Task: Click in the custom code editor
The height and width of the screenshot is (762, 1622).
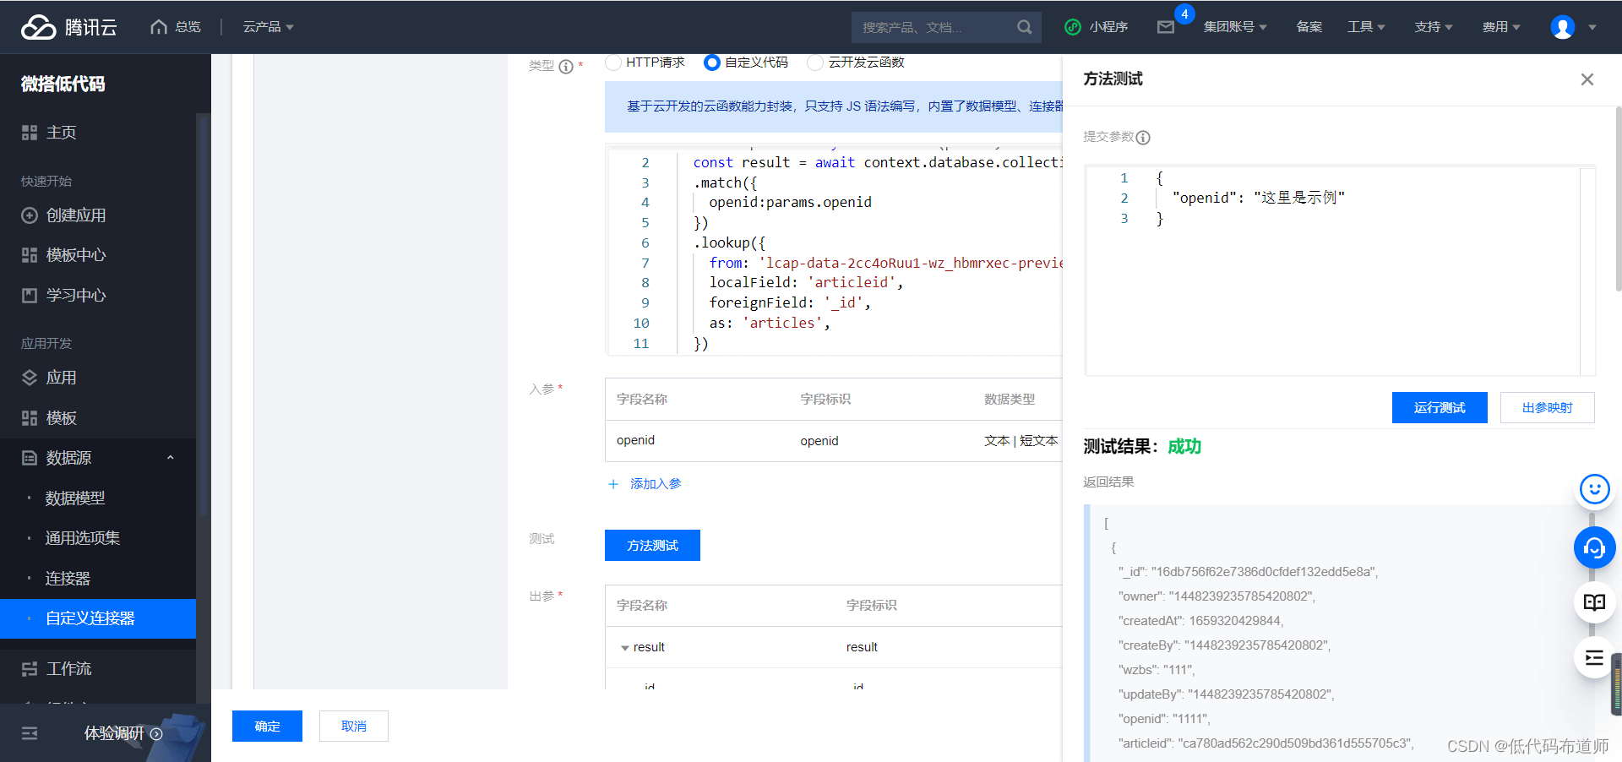Action: 834,252
